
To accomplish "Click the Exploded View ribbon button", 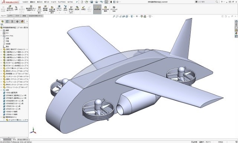I will [x=83, y=9].
